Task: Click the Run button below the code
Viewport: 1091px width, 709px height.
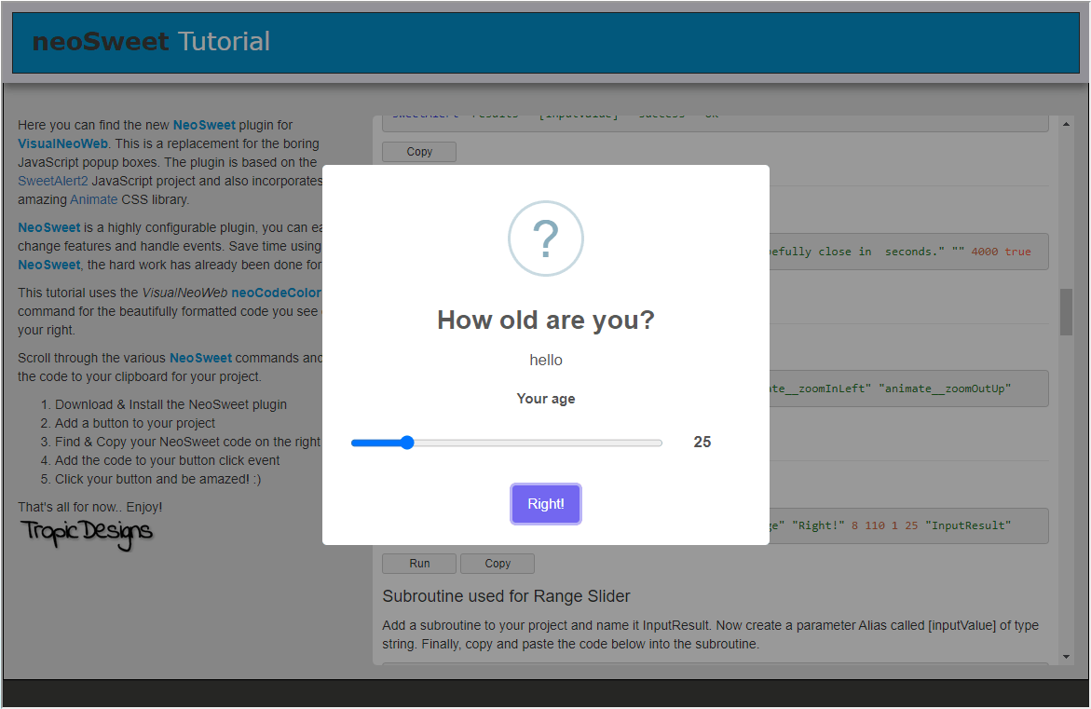Action: [x=419, y=564]
